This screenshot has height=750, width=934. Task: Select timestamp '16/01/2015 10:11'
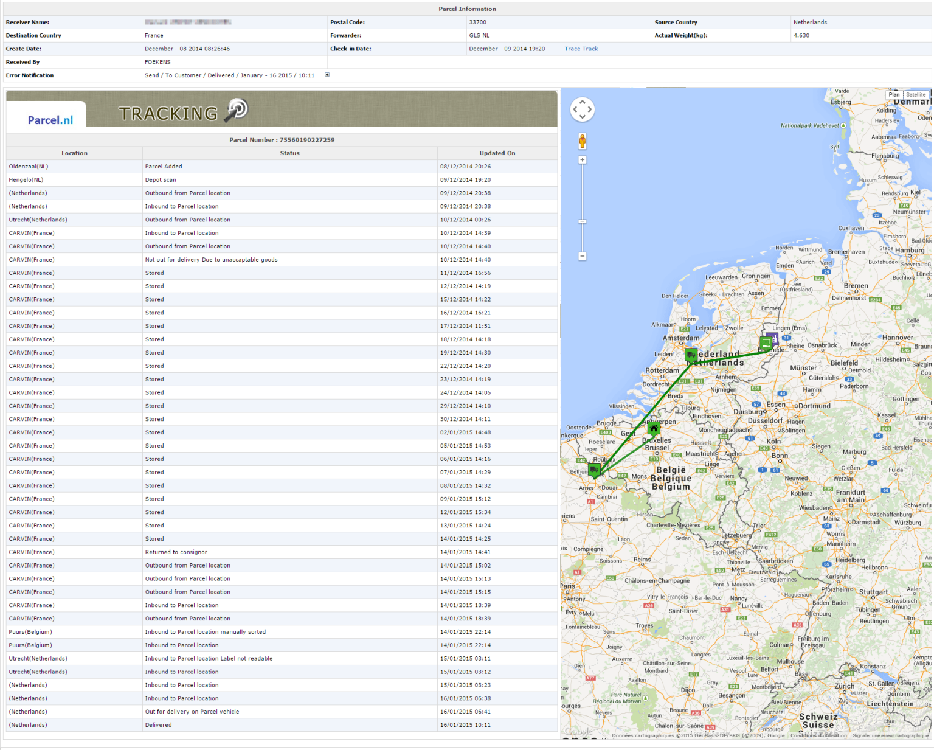point(465,725)
